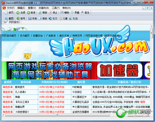Open the 礼包 gift pack tool
This screenshot has width=155, height=122.
[x=73, y=19]
